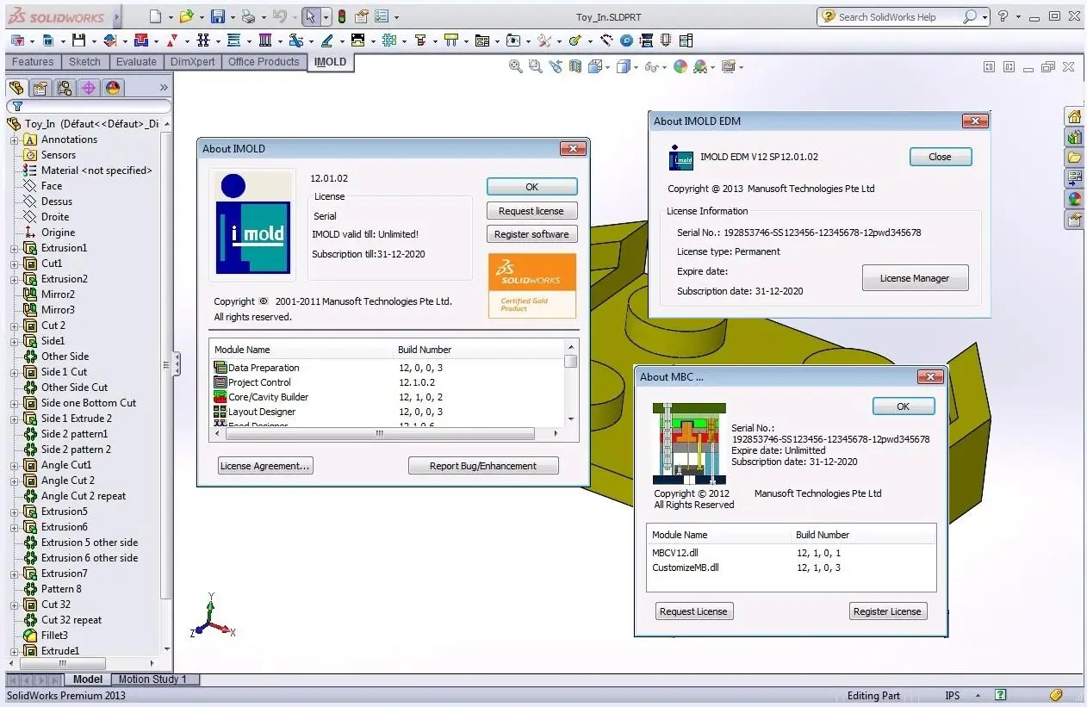Click the wrench and screwdriver IMOLD toolbar icon
Screen dimensions: 1087x707
[x=544, y=40]
